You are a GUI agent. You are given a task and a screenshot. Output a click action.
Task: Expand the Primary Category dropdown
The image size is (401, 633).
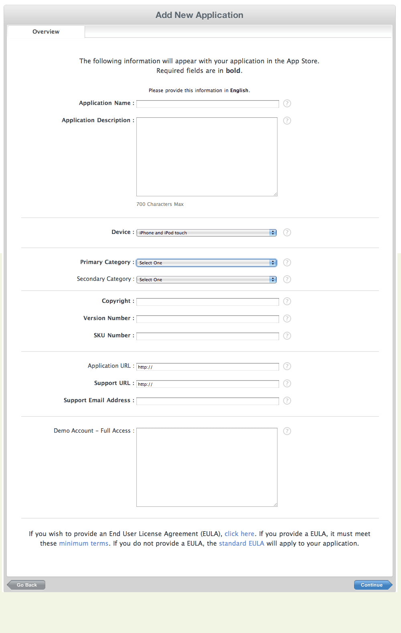[207, 263]
